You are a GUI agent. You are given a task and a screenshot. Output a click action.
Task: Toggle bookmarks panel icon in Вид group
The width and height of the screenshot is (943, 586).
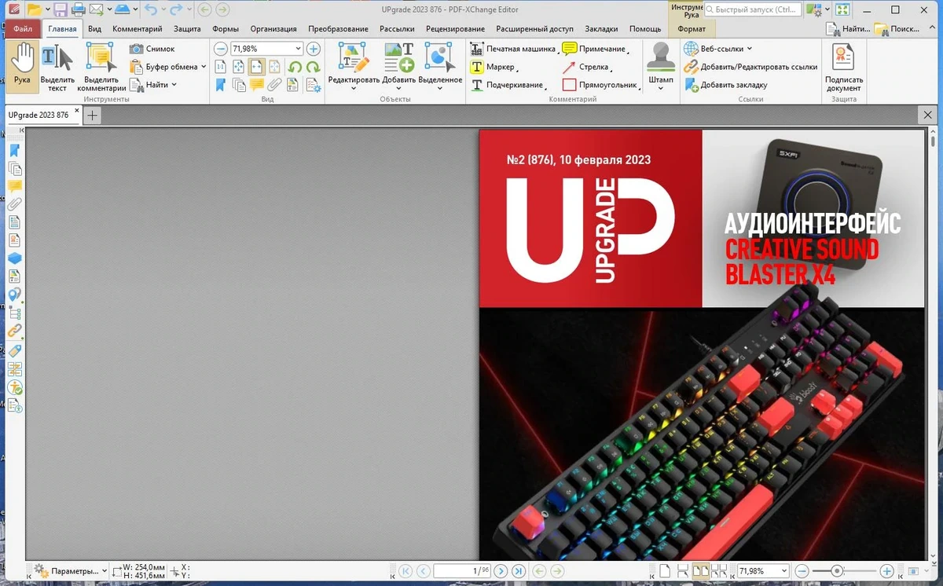pos(221,85)
